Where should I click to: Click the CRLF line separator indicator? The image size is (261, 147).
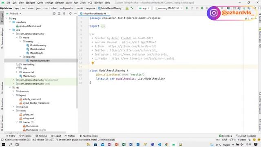pyautogui.click(x=224, y=140)
